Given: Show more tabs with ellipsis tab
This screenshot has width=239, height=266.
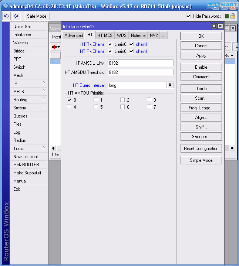Looking at the screenshot, I should click(x=164, y=35).
